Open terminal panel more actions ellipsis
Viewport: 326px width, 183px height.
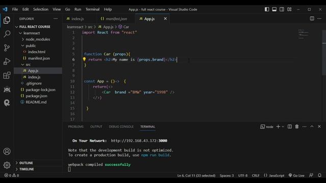pos(305,127)
